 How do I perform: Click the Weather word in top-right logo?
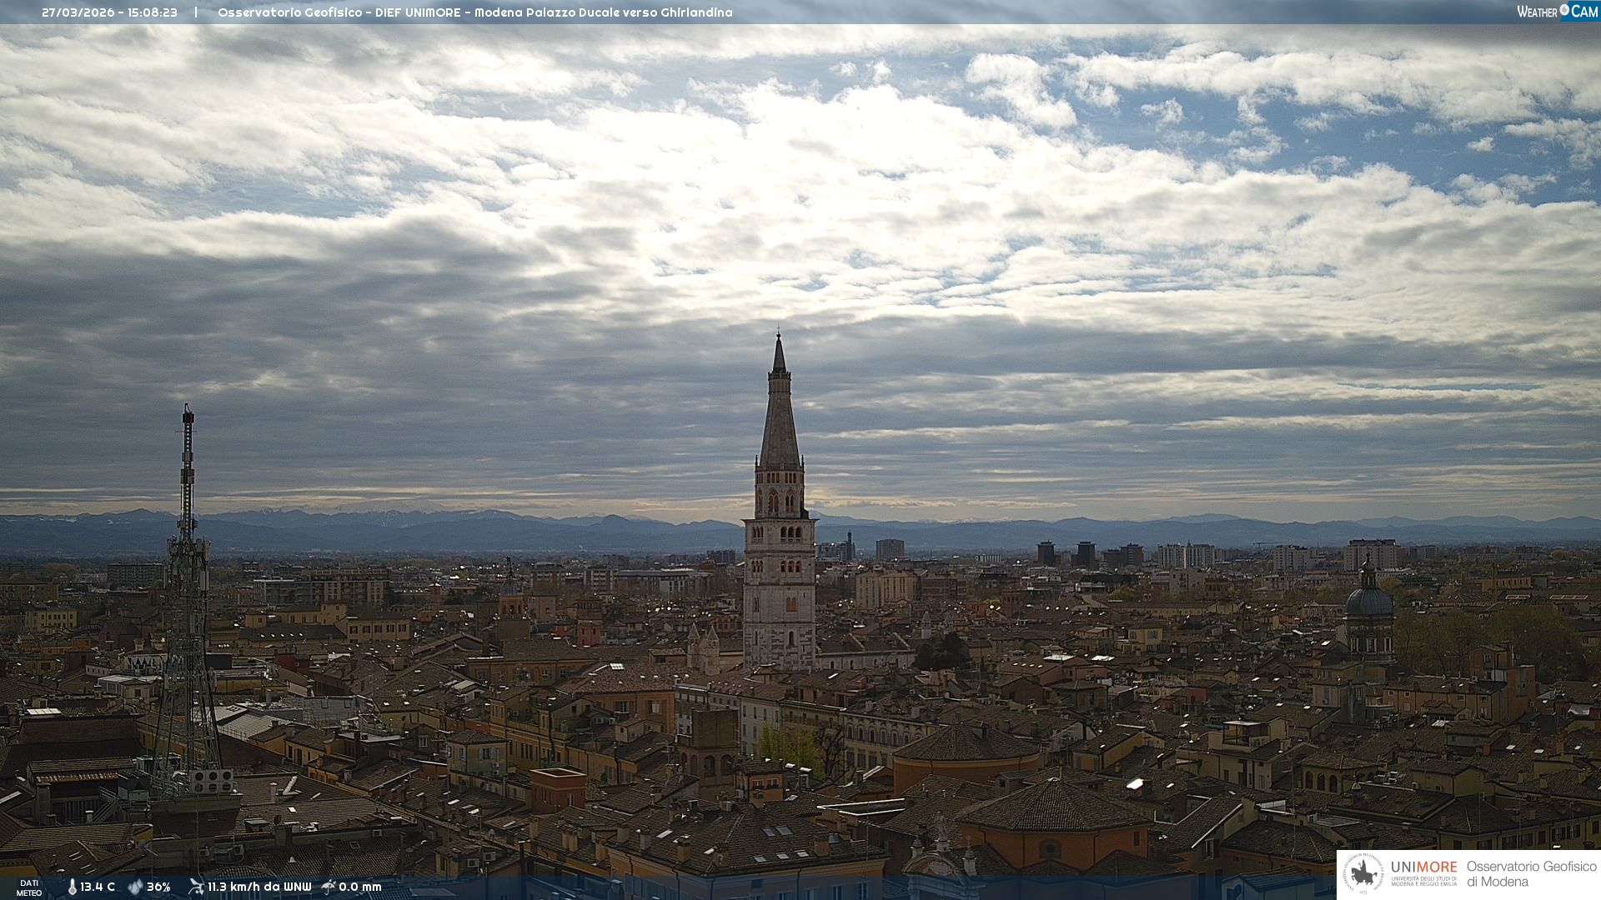(x=1537, y=12)
